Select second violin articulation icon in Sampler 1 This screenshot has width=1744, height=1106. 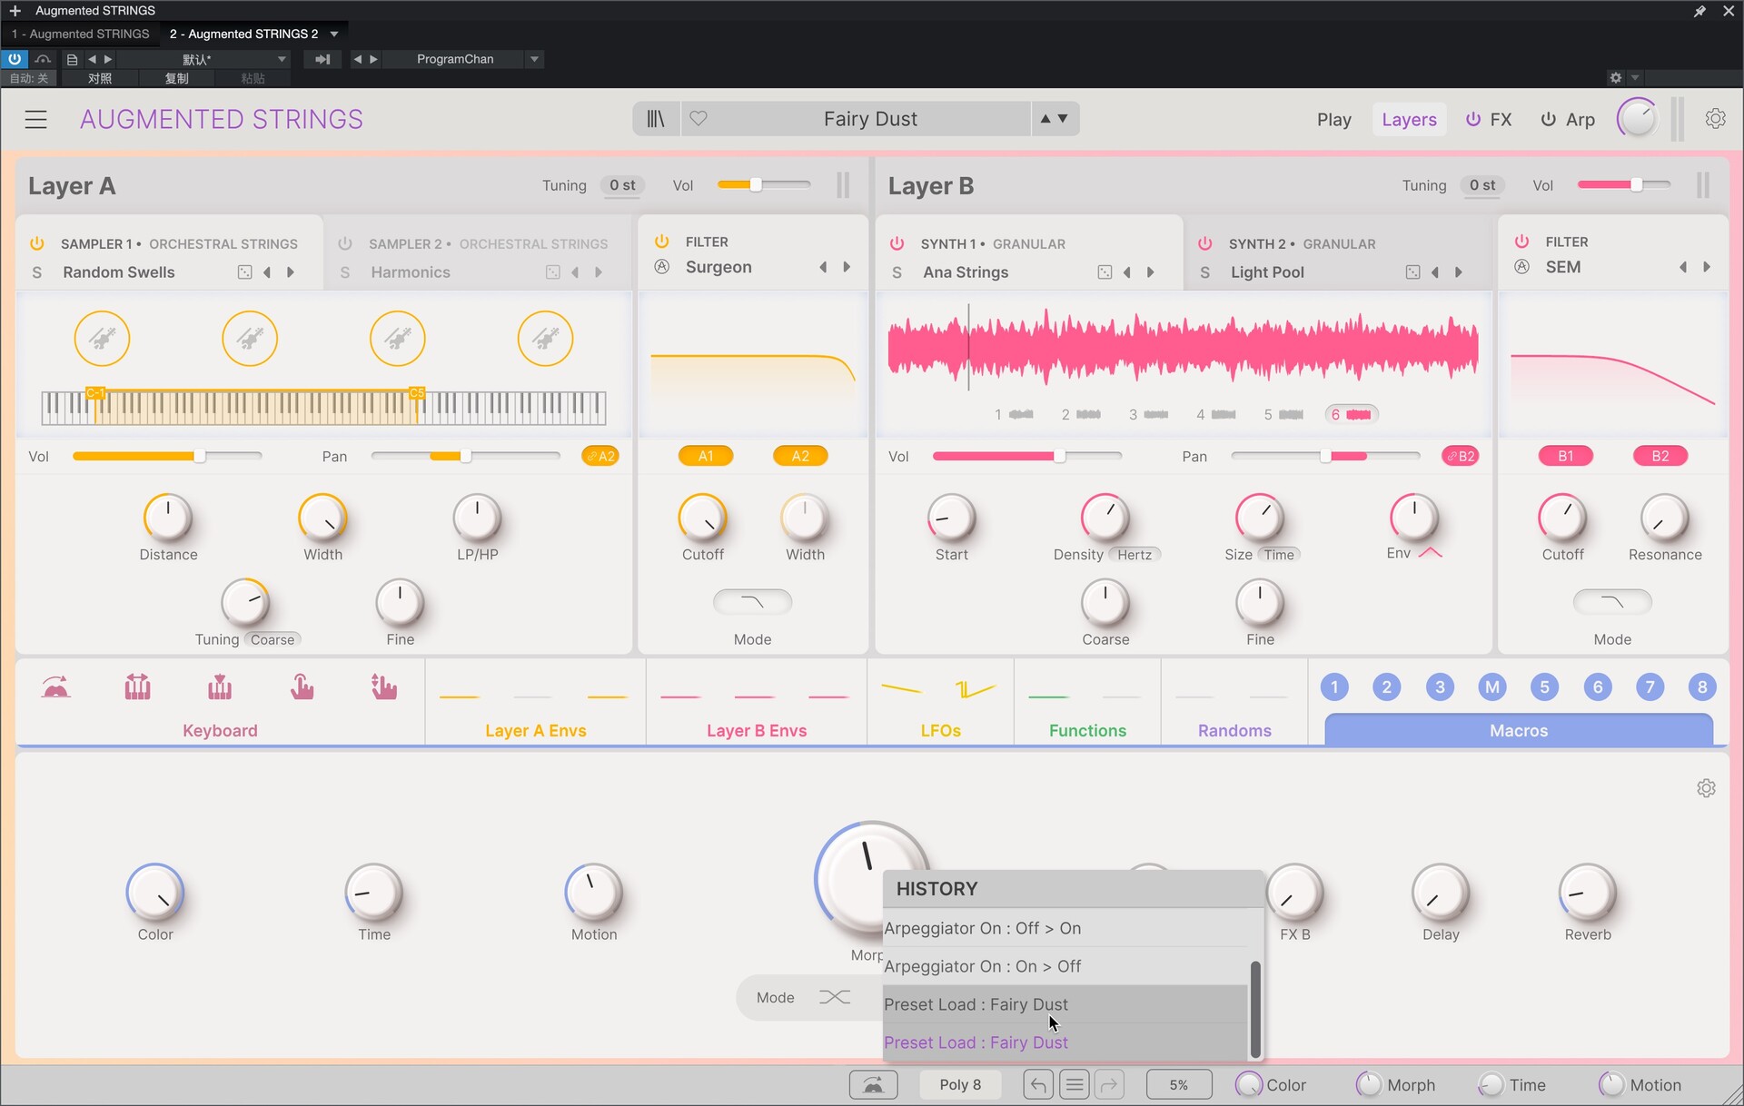click(x=250, y=339)
